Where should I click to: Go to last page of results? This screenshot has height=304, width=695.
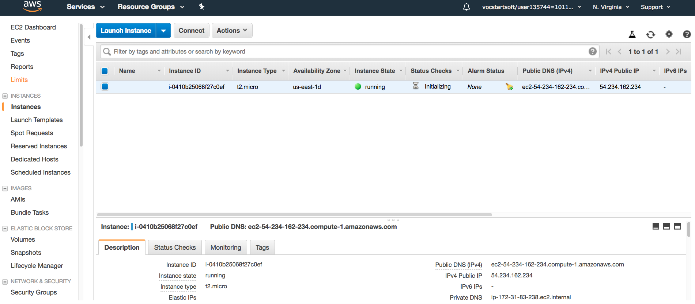[679, 52]
